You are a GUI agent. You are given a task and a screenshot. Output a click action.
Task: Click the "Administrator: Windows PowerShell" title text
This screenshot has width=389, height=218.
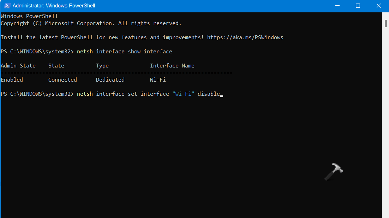tap(54, 6)
